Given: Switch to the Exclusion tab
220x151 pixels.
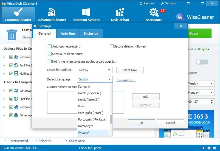Looking at the screenshot, I should [91, 33].
